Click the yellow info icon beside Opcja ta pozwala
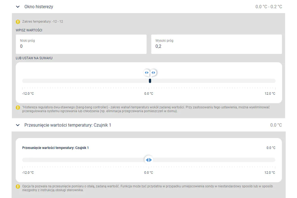The height and width of the screenshot is (198, 297). [x=18, y=187]
